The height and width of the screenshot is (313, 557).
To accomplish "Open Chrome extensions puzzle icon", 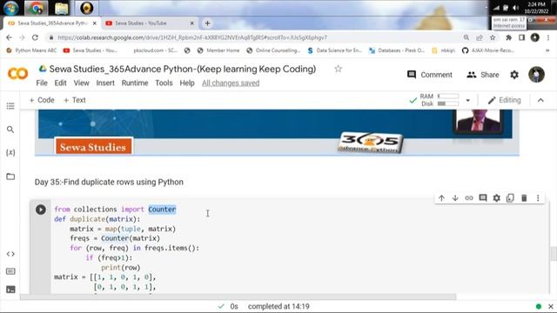I will 508,37.
